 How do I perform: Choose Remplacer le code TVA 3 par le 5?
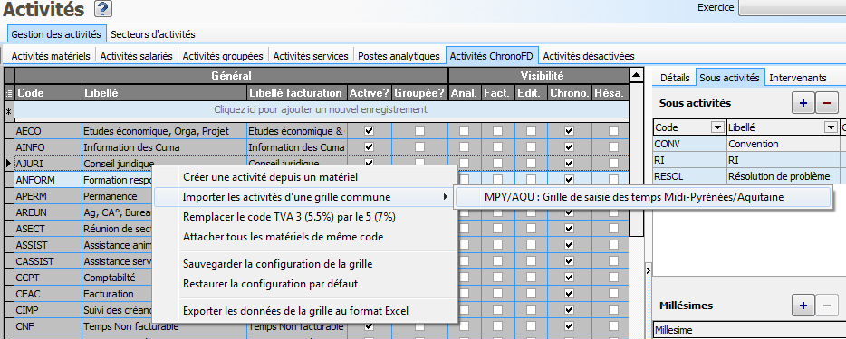click(x=305, y=217)
